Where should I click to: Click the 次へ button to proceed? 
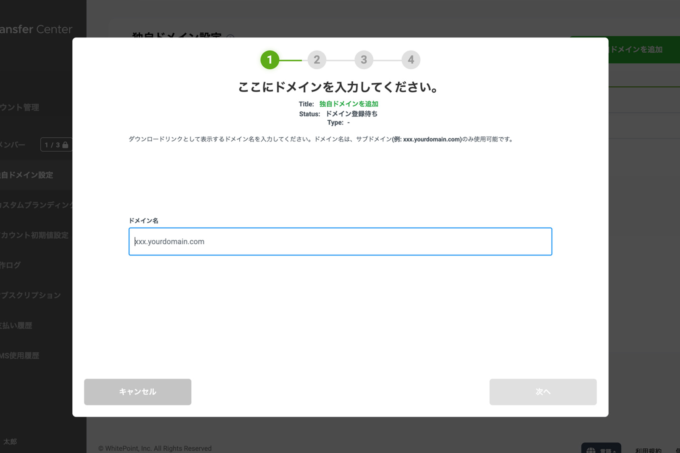point(543,392)
